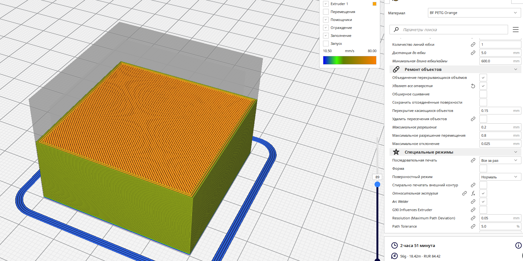Edit Максимальное разрешение value 0.2
The height and width of the screenshot is (261, 523).
click(500, 127)
